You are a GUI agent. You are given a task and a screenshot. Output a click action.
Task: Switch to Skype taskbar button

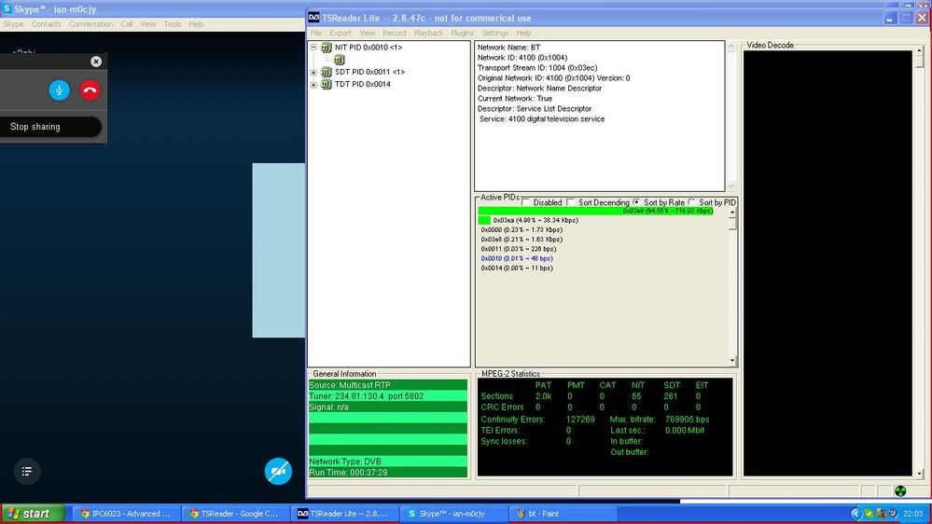coord(453,514)
